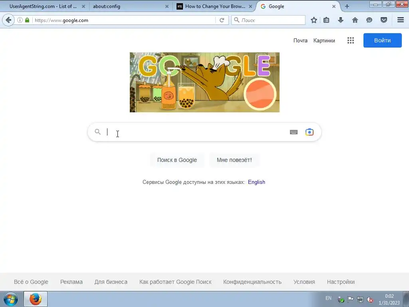Viewport: 409px width, 307px height.
Task: Search by image with the camera icon
Action: click(x=310, y=132)
